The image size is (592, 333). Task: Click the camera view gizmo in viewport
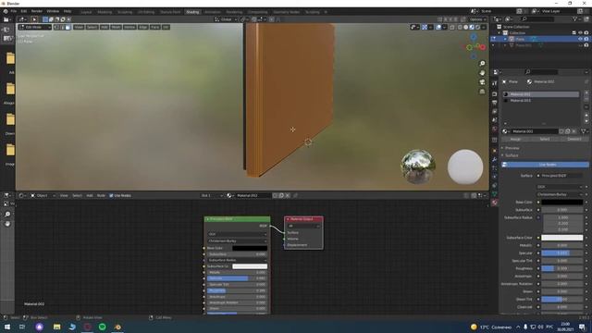(x=482, y=82)
